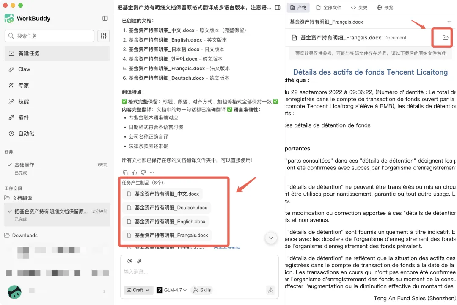The height and width of the screenshot is (305, 457).
Task: Switch to the 变更 tab
Action: (359, 8)
